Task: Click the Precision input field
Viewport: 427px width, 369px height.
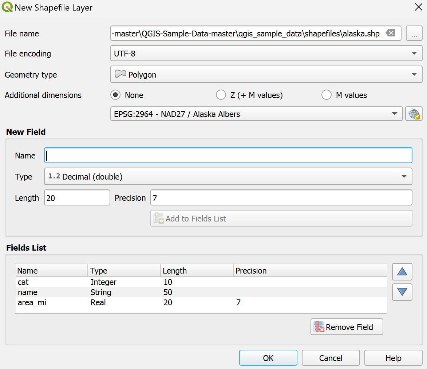Action: point(281,198)
